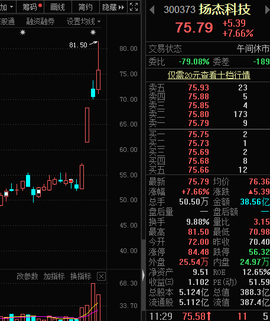This screenshot has width=270, height=321.
Task: Click the 11:29 tick trade row
Action: tap(209, 316)
